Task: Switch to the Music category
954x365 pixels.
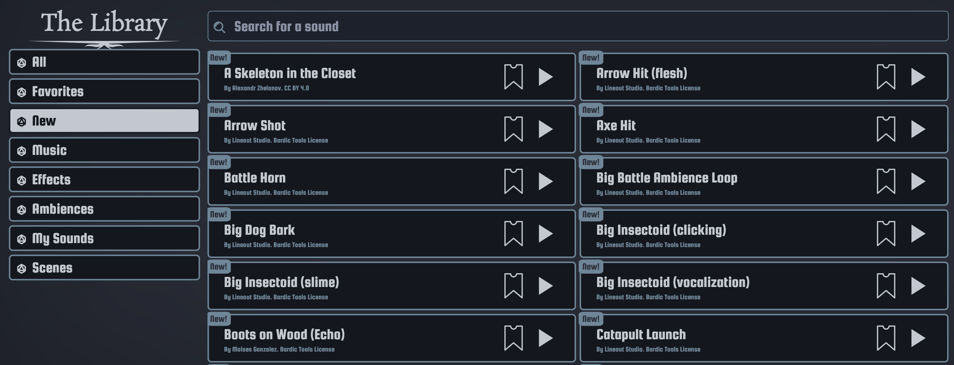Action: [x=104, y=151]
